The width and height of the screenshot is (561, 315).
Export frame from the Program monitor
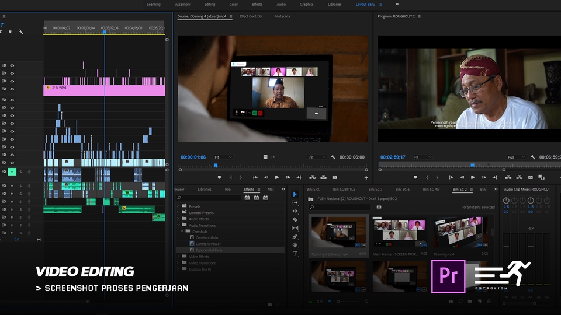click(530, 177)
